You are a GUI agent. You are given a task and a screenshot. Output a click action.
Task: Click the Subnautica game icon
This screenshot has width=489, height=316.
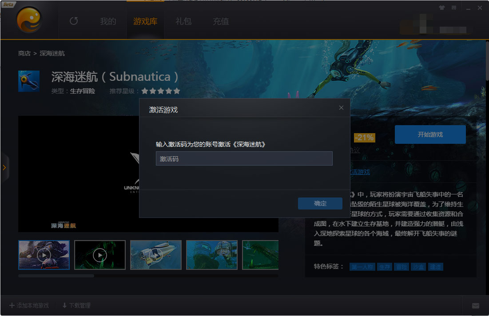pos(29,81)
